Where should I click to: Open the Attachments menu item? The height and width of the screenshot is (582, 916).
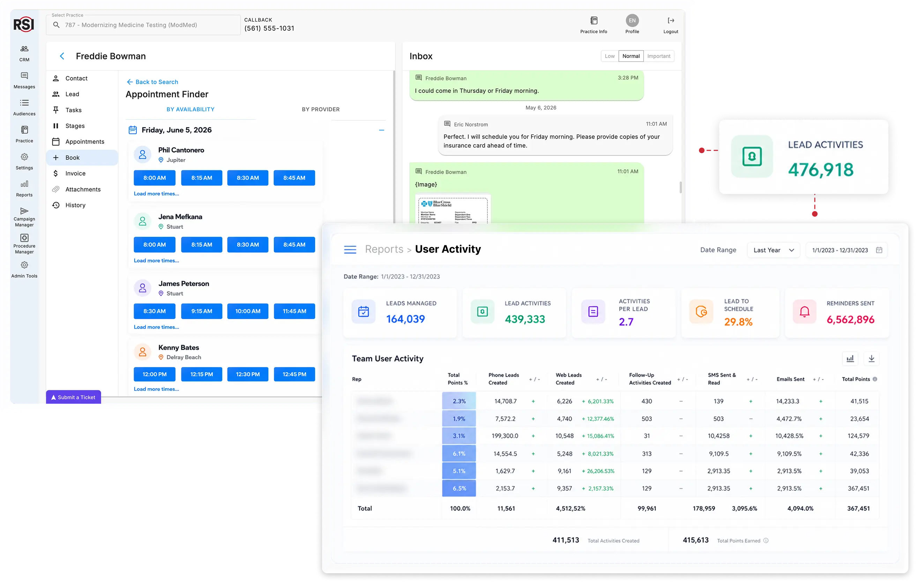(x=82, y=189)
